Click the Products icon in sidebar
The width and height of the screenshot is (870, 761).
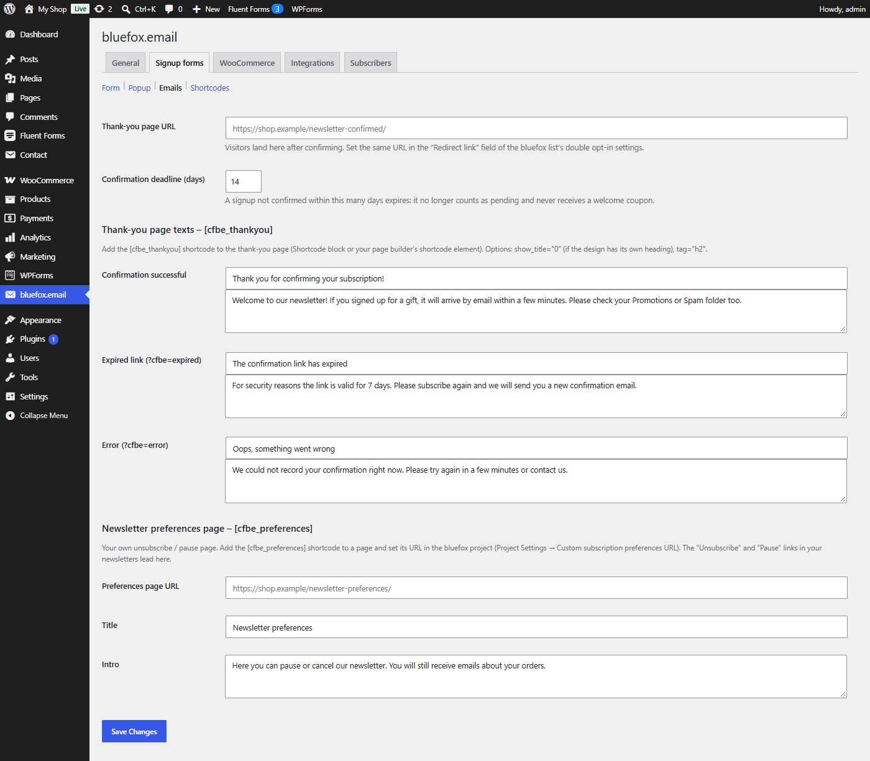click(x=10, y=199)
